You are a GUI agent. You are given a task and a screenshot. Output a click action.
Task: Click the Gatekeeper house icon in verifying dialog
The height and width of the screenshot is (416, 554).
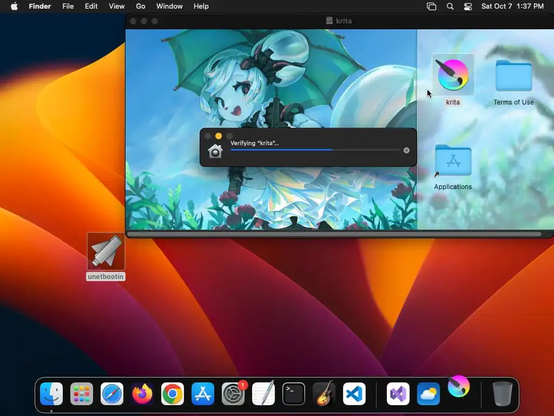(x=215, y=151)
